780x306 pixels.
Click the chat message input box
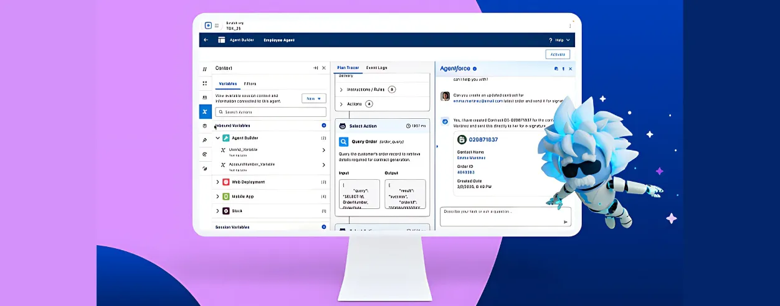click(x=505, y=216)
